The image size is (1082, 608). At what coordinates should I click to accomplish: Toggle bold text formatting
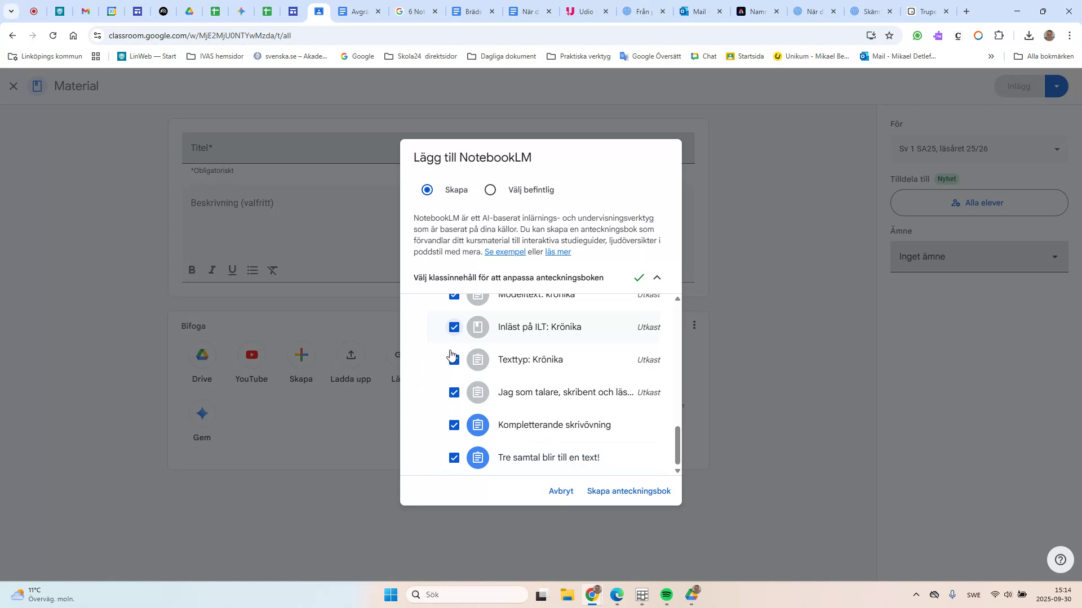(191, 270)
